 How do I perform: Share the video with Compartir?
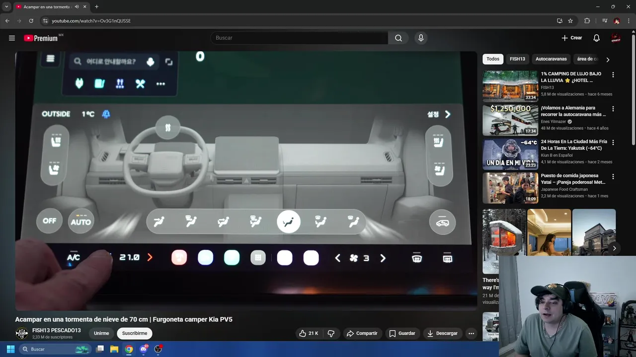[x=362, y=333]
